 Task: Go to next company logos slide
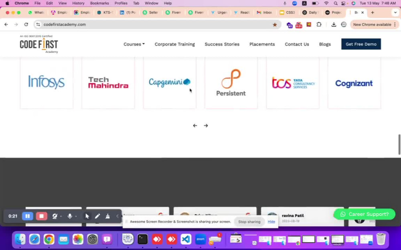click(206, 126)
